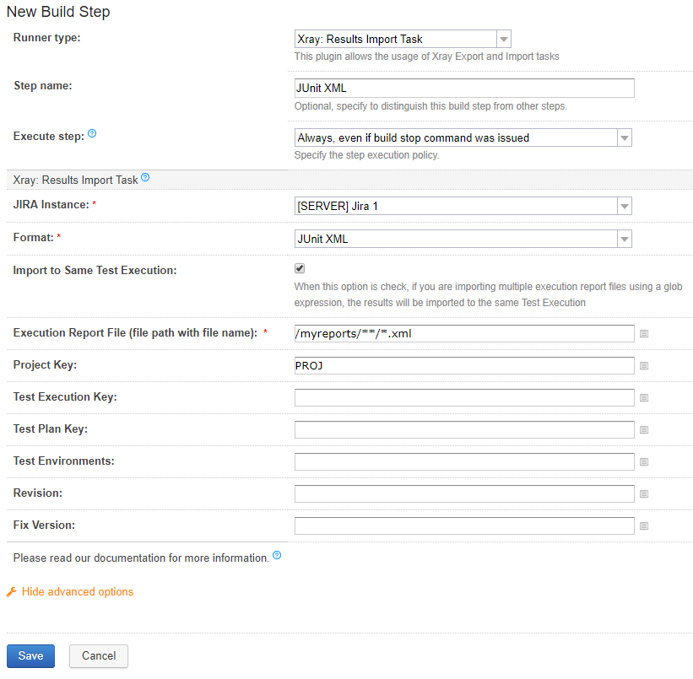693x679 pixels.
Task: Click parameter picker icon for Project Key
Action: point(644,366)
